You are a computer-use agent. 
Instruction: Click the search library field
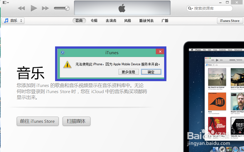210,8
